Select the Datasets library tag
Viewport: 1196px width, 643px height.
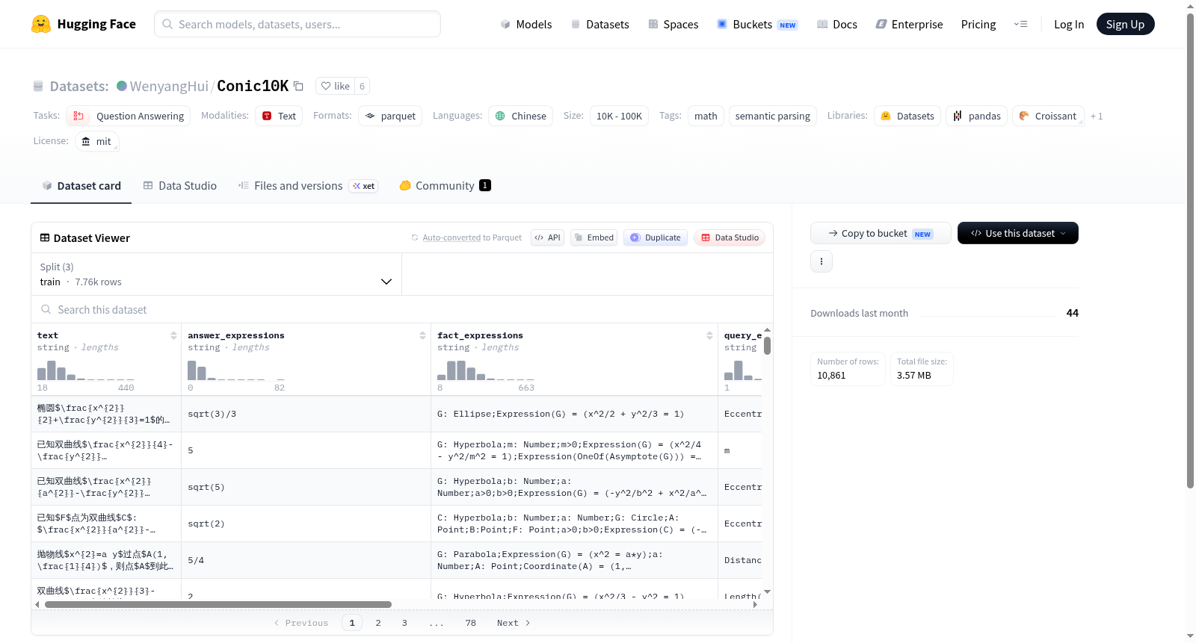(x=907, y=116)
